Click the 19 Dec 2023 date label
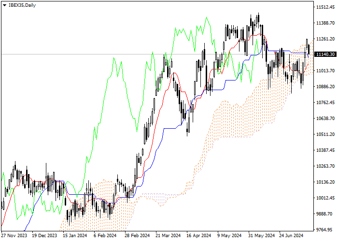The image size is (338, 241). click(x=44, y=236)
